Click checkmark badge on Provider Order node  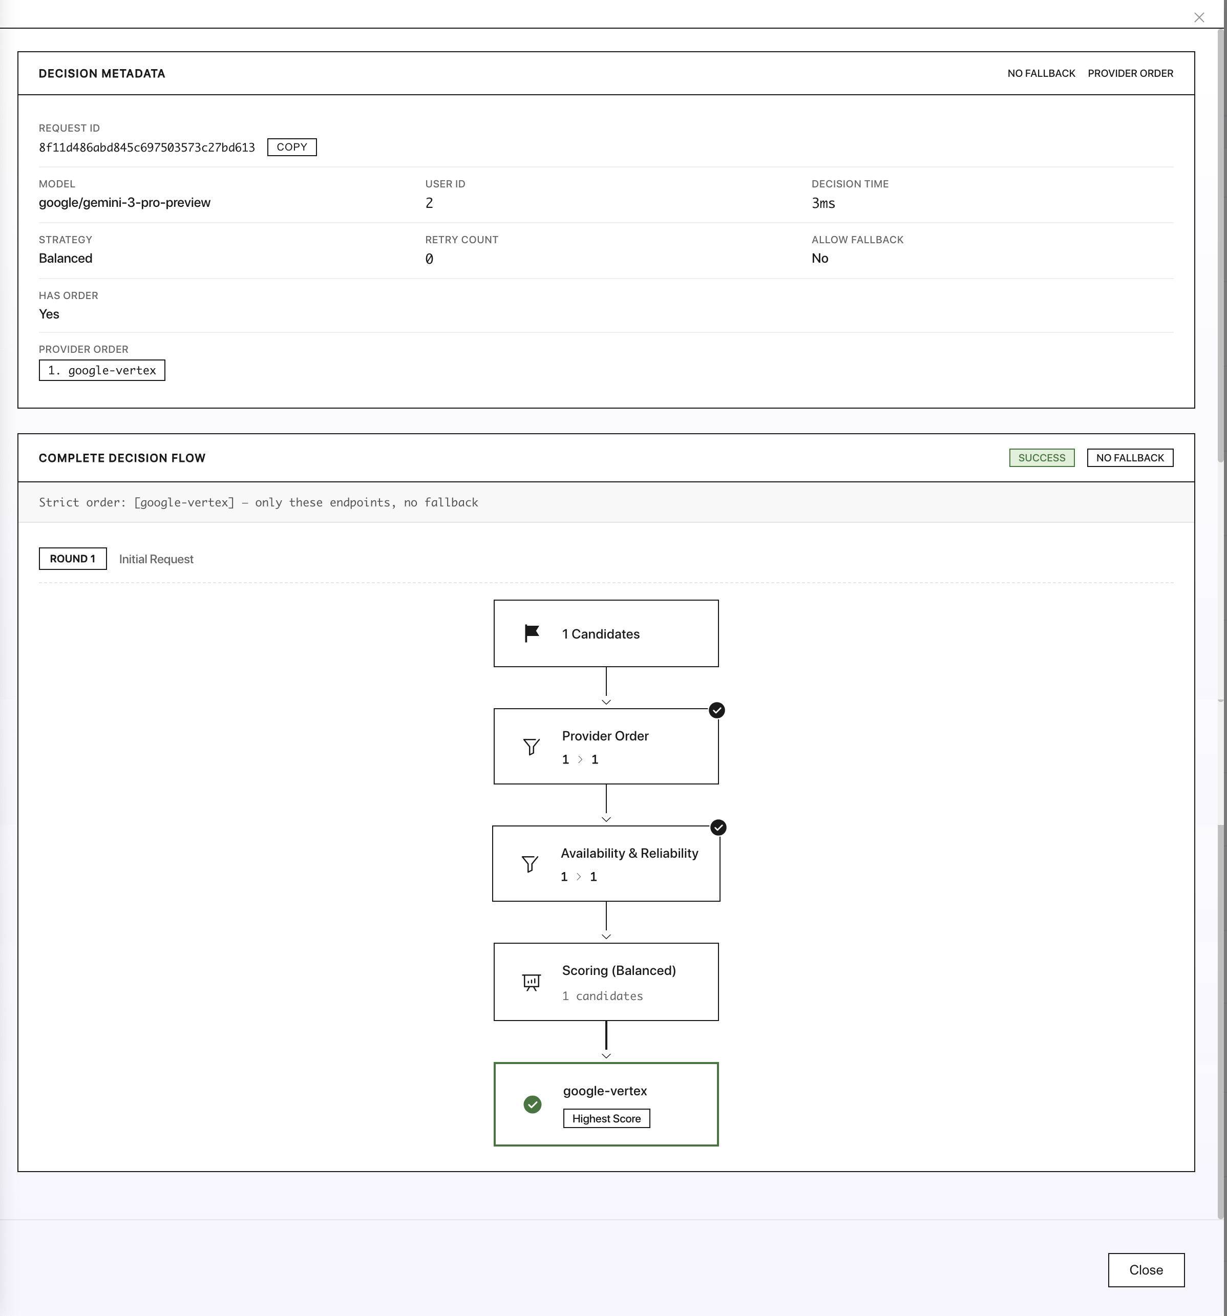(x=716, y=710)
